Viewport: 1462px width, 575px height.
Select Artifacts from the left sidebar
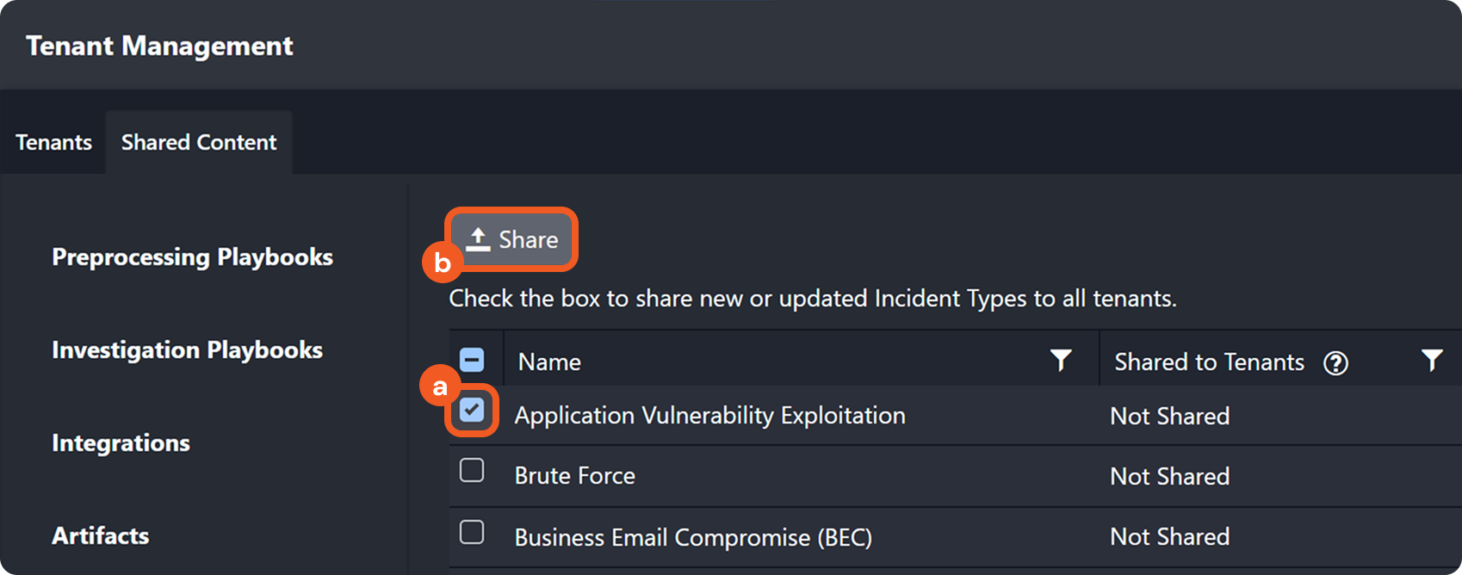pyautogui.click(x=100, y=536)
